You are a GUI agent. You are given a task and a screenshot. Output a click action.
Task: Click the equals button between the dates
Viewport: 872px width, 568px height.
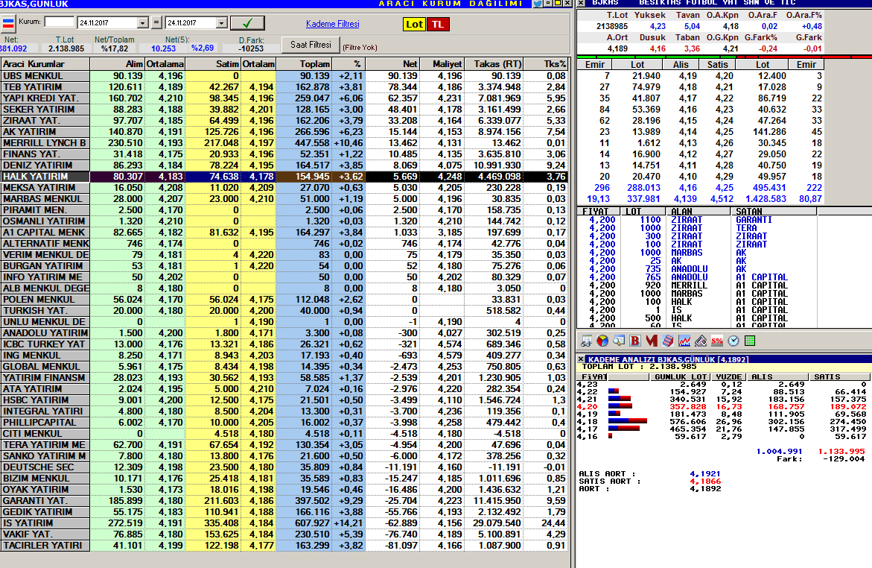click(157, 23)
